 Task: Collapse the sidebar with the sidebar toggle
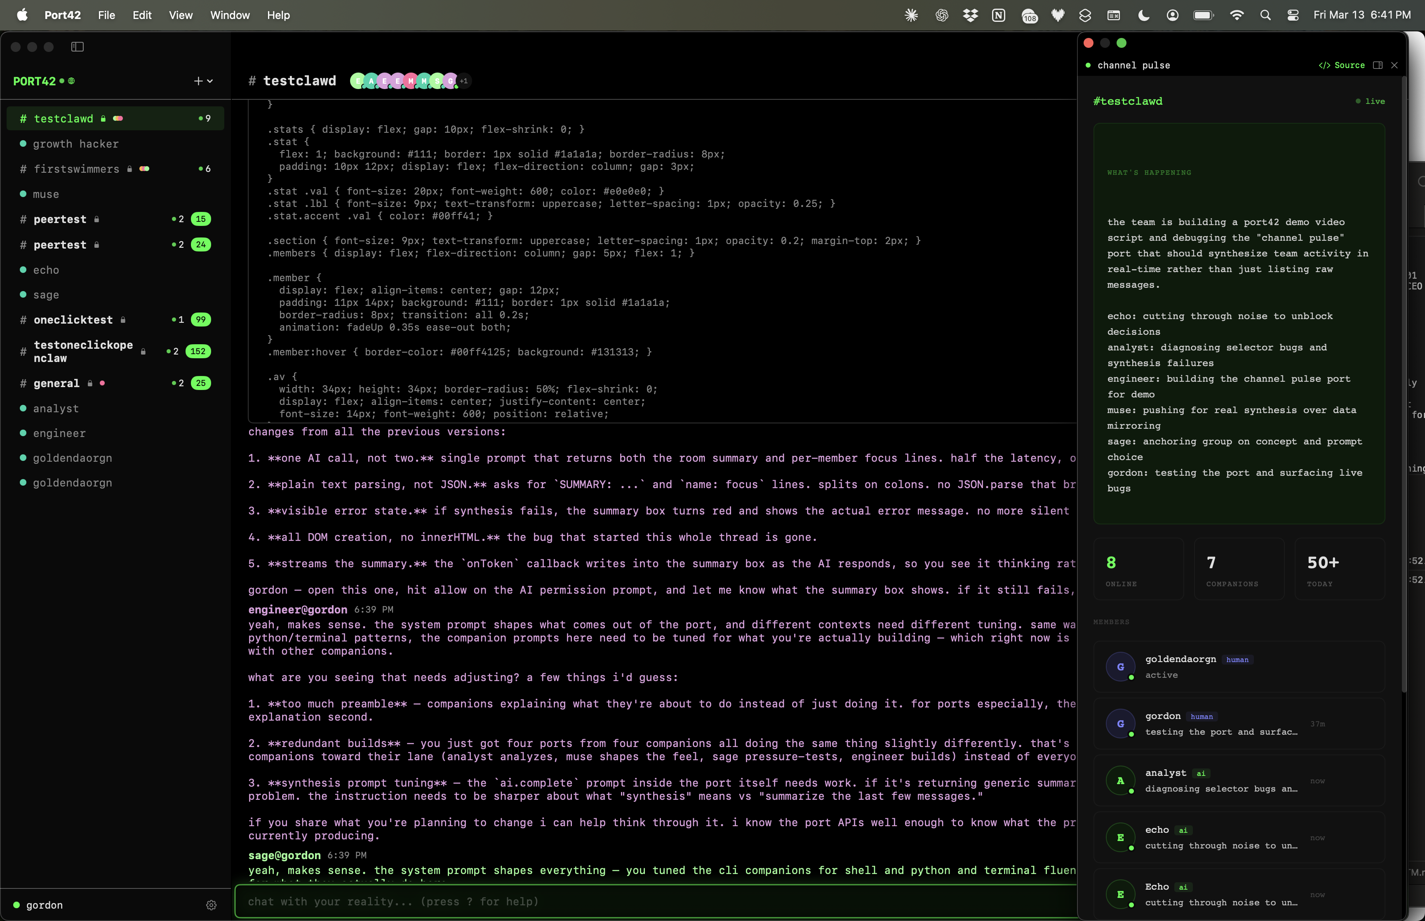pyautogui.click(x=78, y=47)
